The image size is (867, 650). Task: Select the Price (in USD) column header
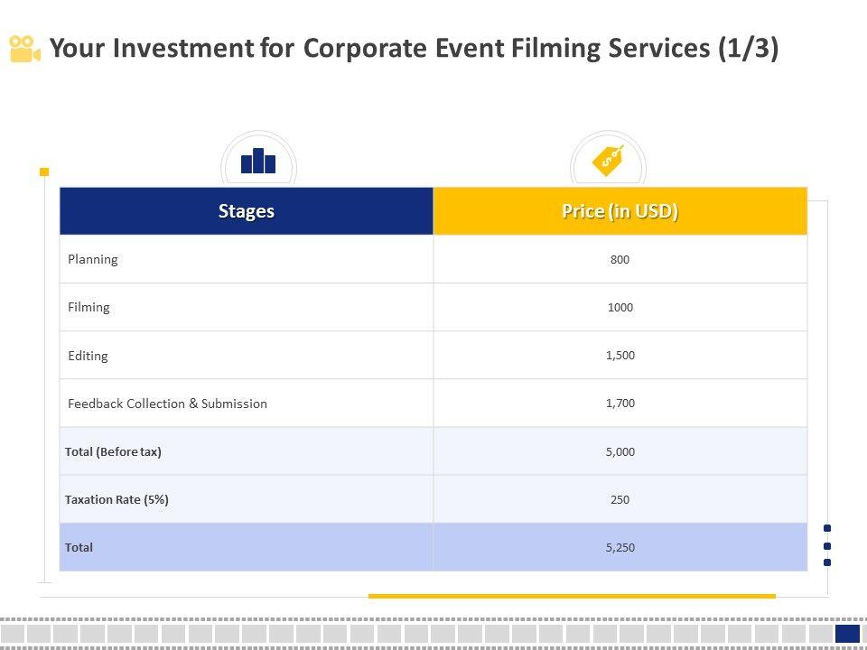pos(620,211)
